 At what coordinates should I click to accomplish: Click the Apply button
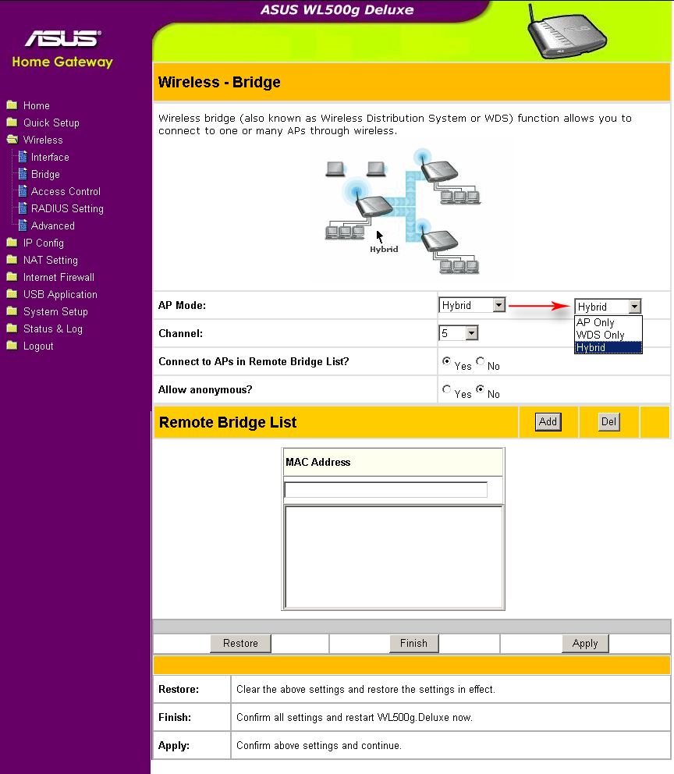pyautogui.click(x=585, y=643)
